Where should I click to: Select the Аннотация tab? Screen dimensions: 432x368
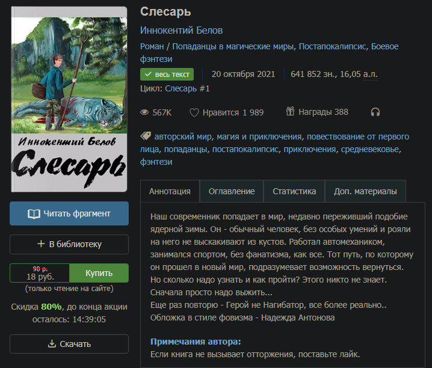coord(170,191)
